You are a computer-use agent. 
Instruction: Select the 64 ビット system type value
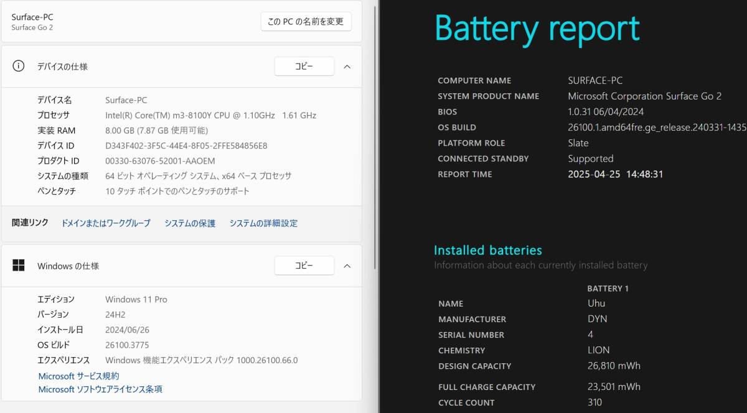point(198,176)
